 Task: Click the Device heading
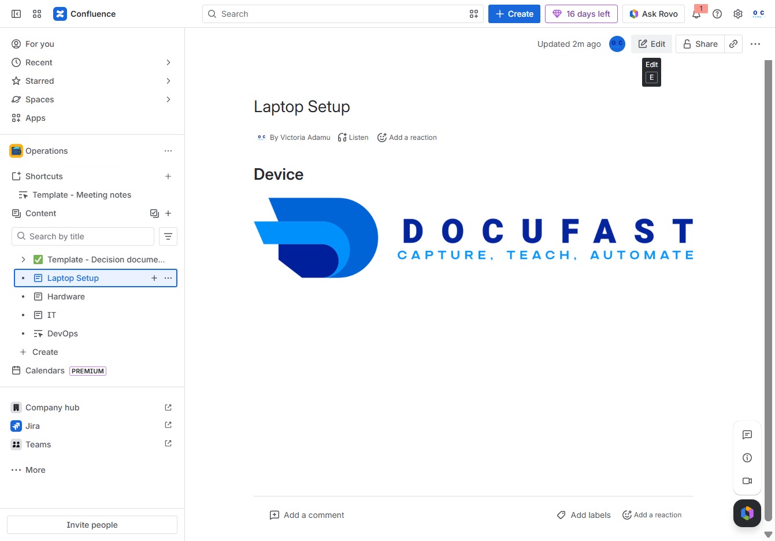(279, 175)
